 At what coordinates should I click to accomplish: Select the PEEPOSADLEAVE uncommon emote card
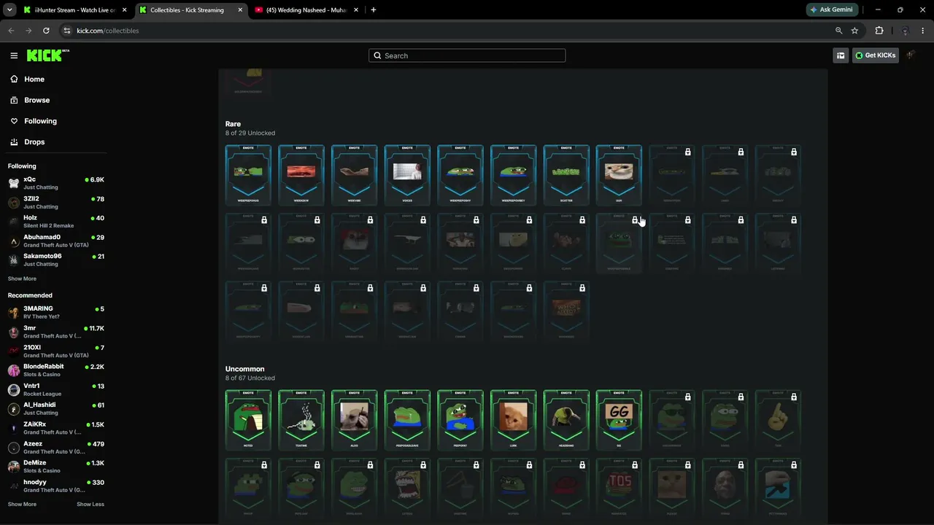click(x=407, y=420)
